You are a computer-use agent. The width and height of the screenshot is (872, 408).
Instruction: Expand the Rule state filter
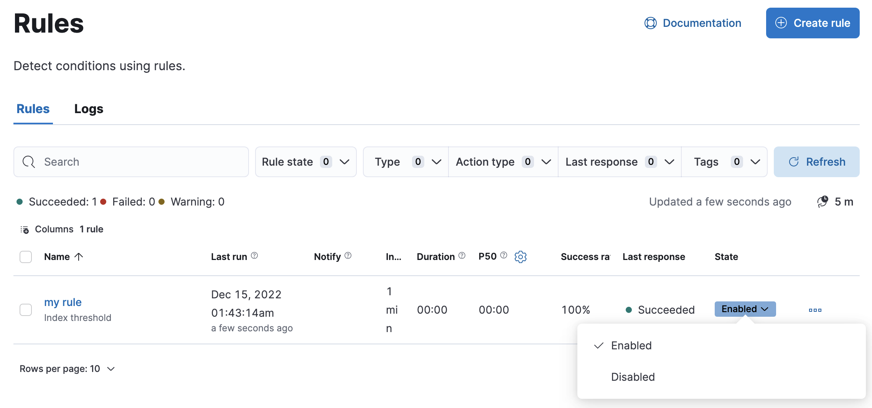tap(306, 162)
